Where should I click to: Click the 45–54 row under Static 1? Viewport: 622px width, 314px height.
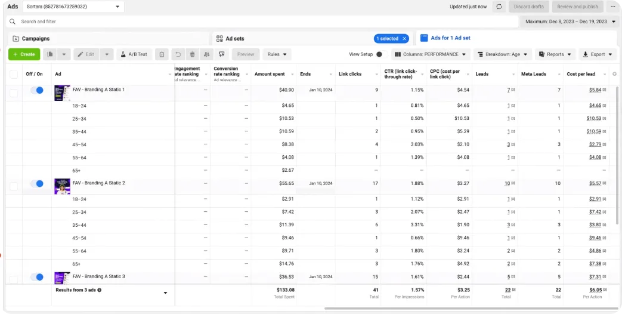tap(311, 144)
